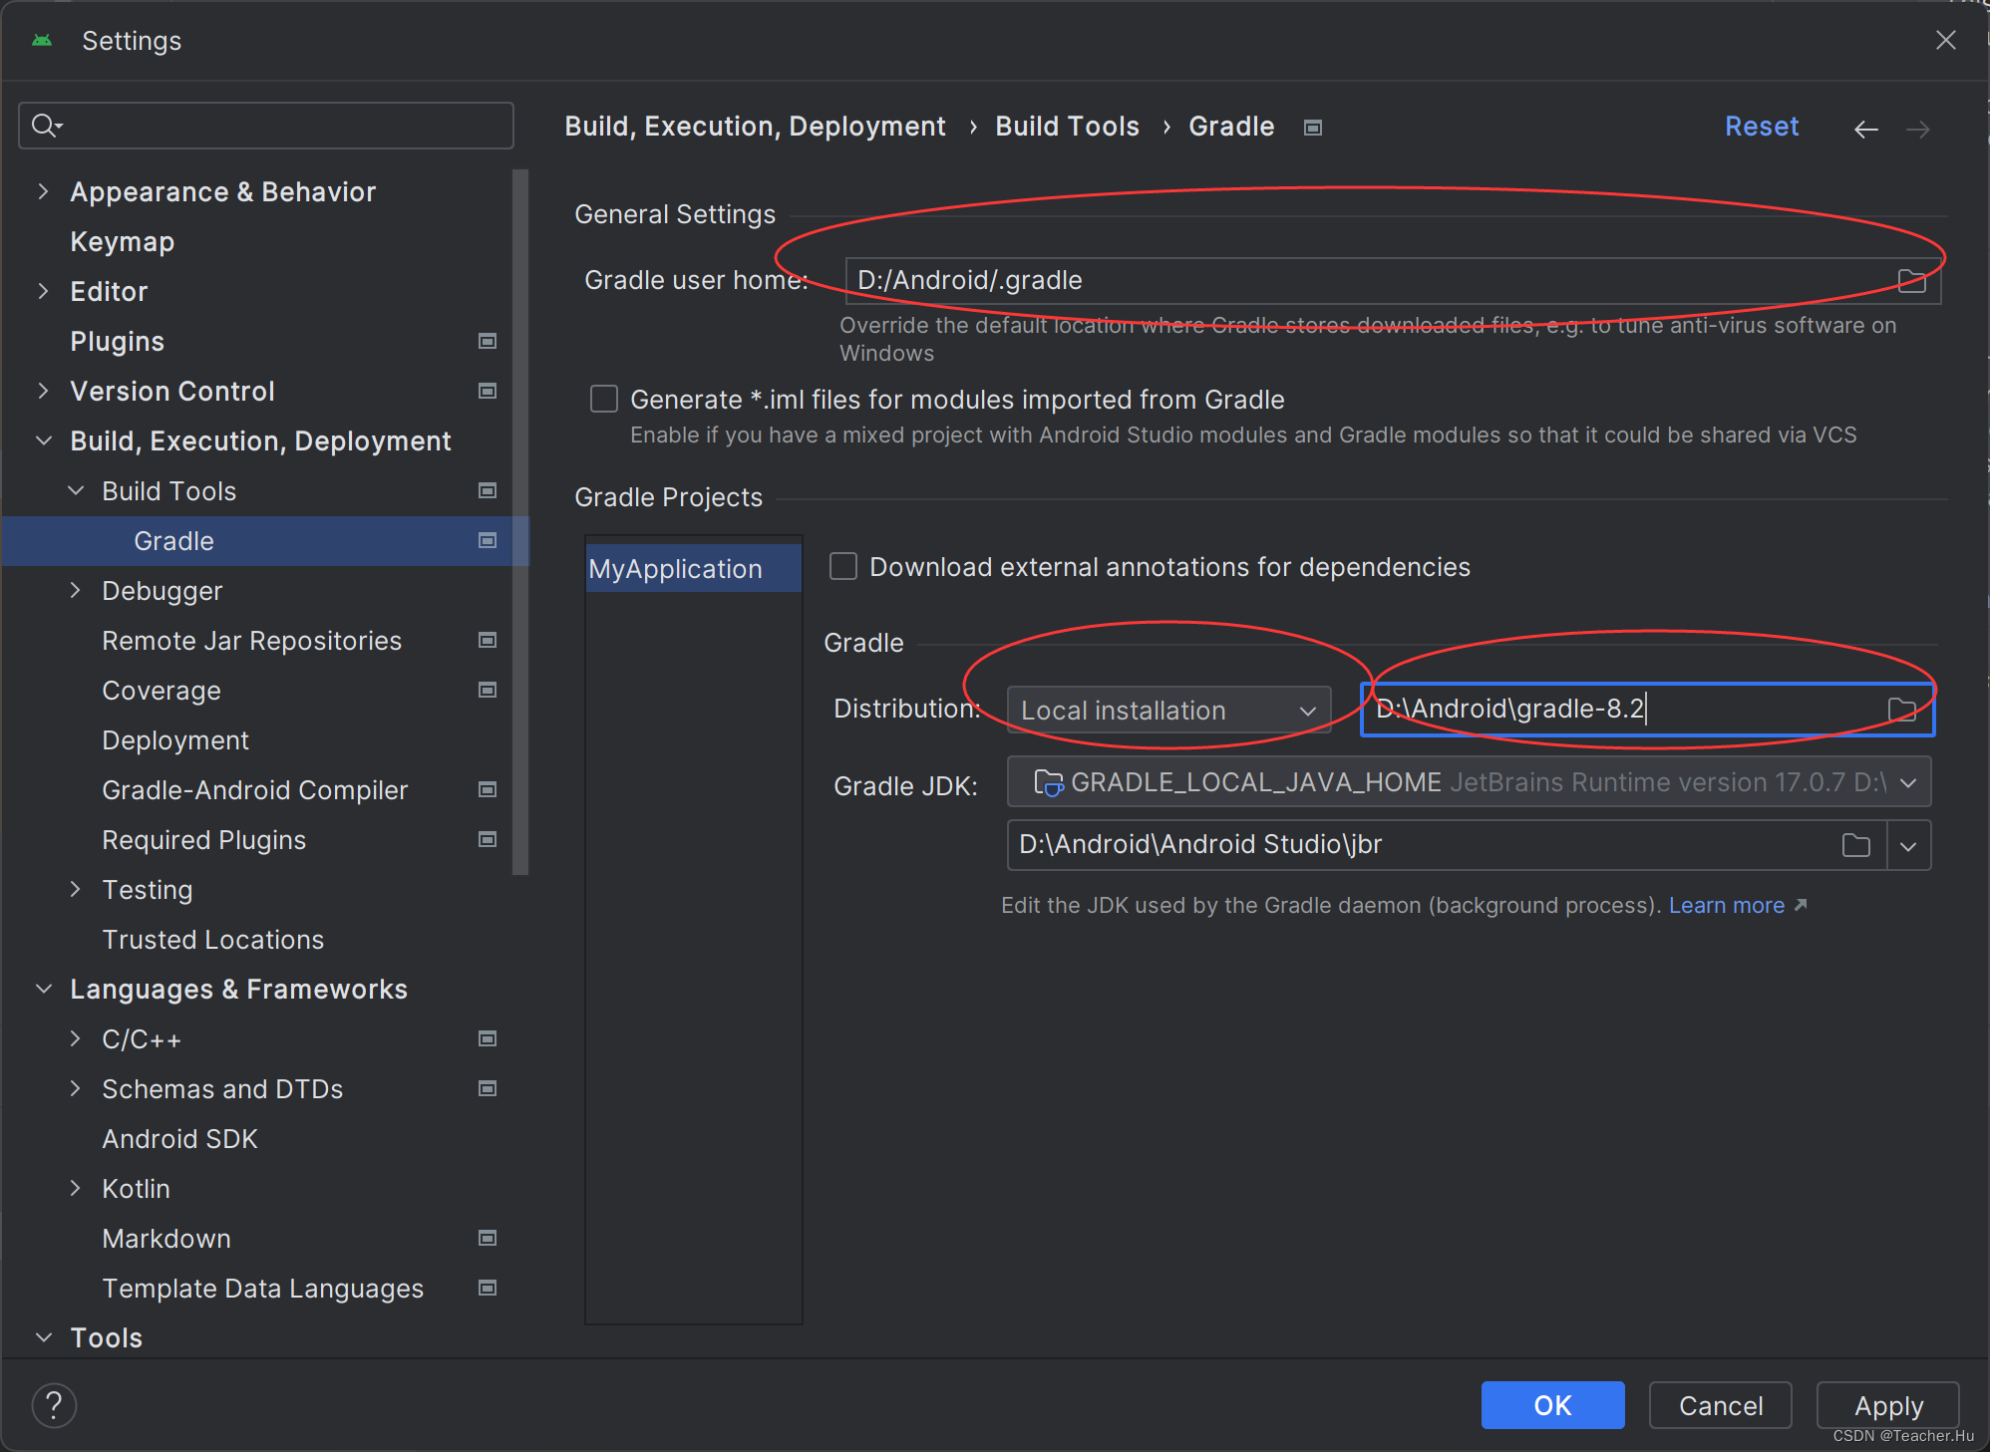Collapse the Build Tools node
This screenshot has width=1990, height=1452.
click(x=75, y=490)
